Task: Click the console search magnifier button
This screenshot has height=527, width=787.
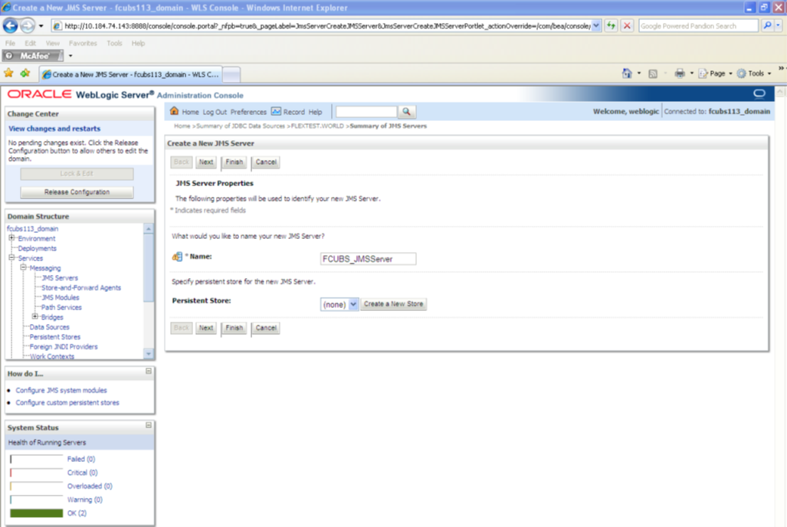Action: 407,111
